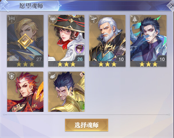Viewport: 174px width, 138px height.
Task: Click the 选择魂师 confirm button
Action: pyautogui.click(x=87, y=125)
